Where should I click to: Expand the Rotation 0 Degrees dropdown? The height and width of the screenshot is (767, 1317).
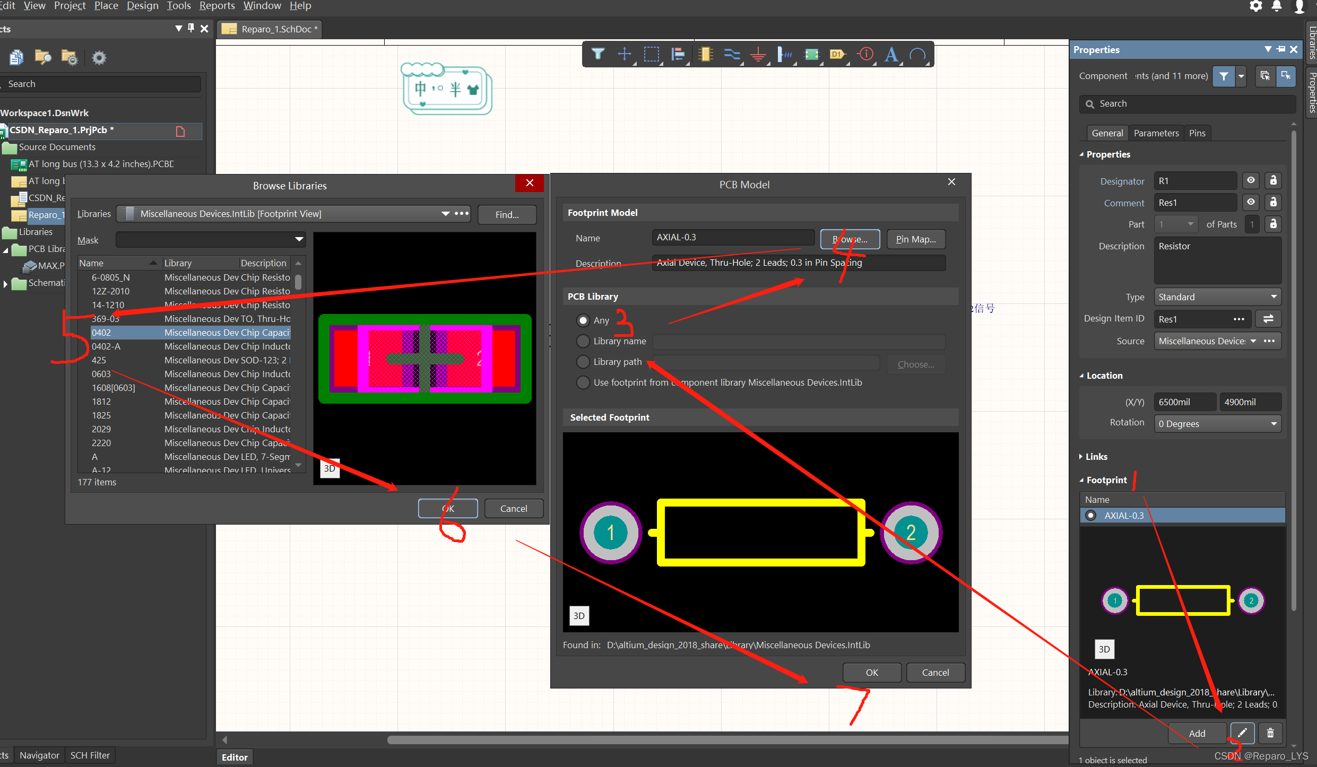point(1217,424)
